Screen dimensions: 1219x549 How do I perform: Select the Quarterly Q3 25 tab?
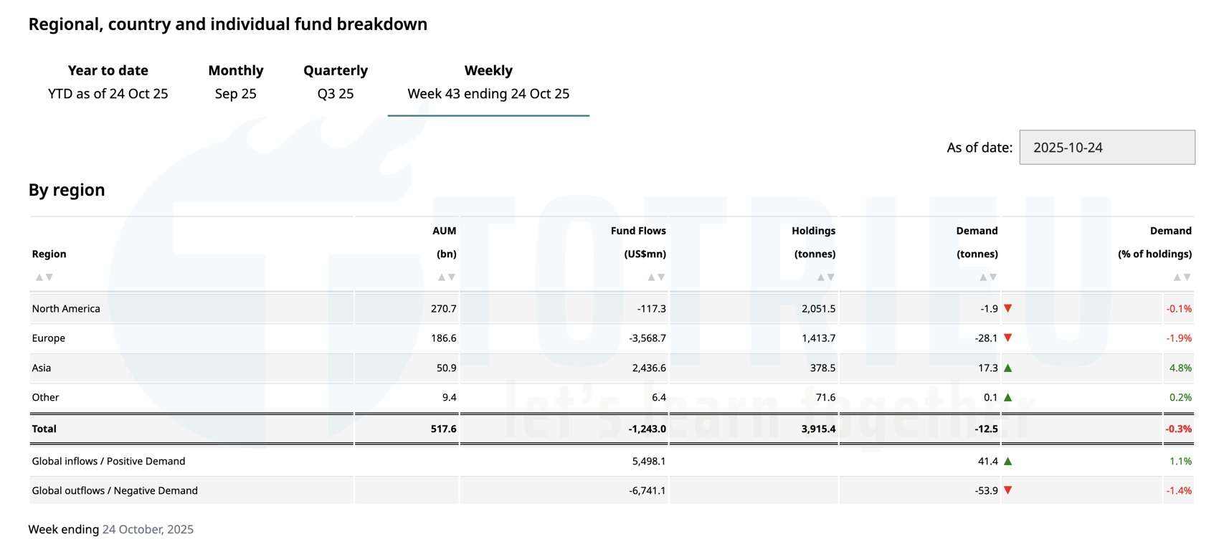click(x=336, y=82)
